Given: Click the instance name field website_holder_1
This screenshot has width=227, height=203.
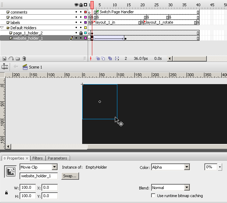Looking at the screenshot, I should 39,176.
